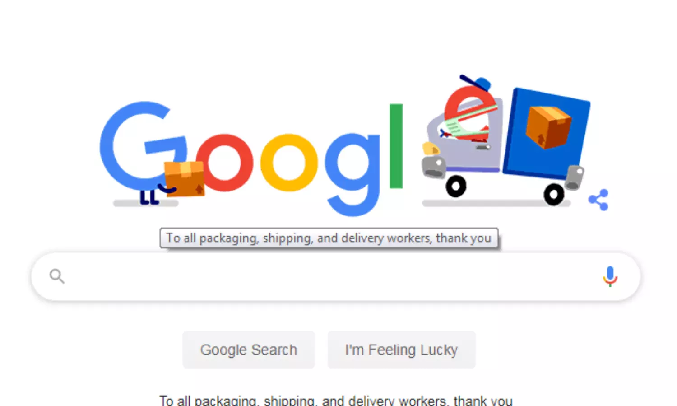
Task: Click the magnifying glass search icon
Action: click(57, 276)
